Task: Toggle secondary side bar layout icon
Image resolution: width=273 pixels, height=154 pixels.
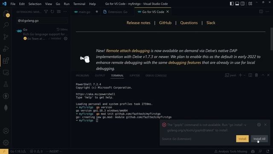Action: 243,4
